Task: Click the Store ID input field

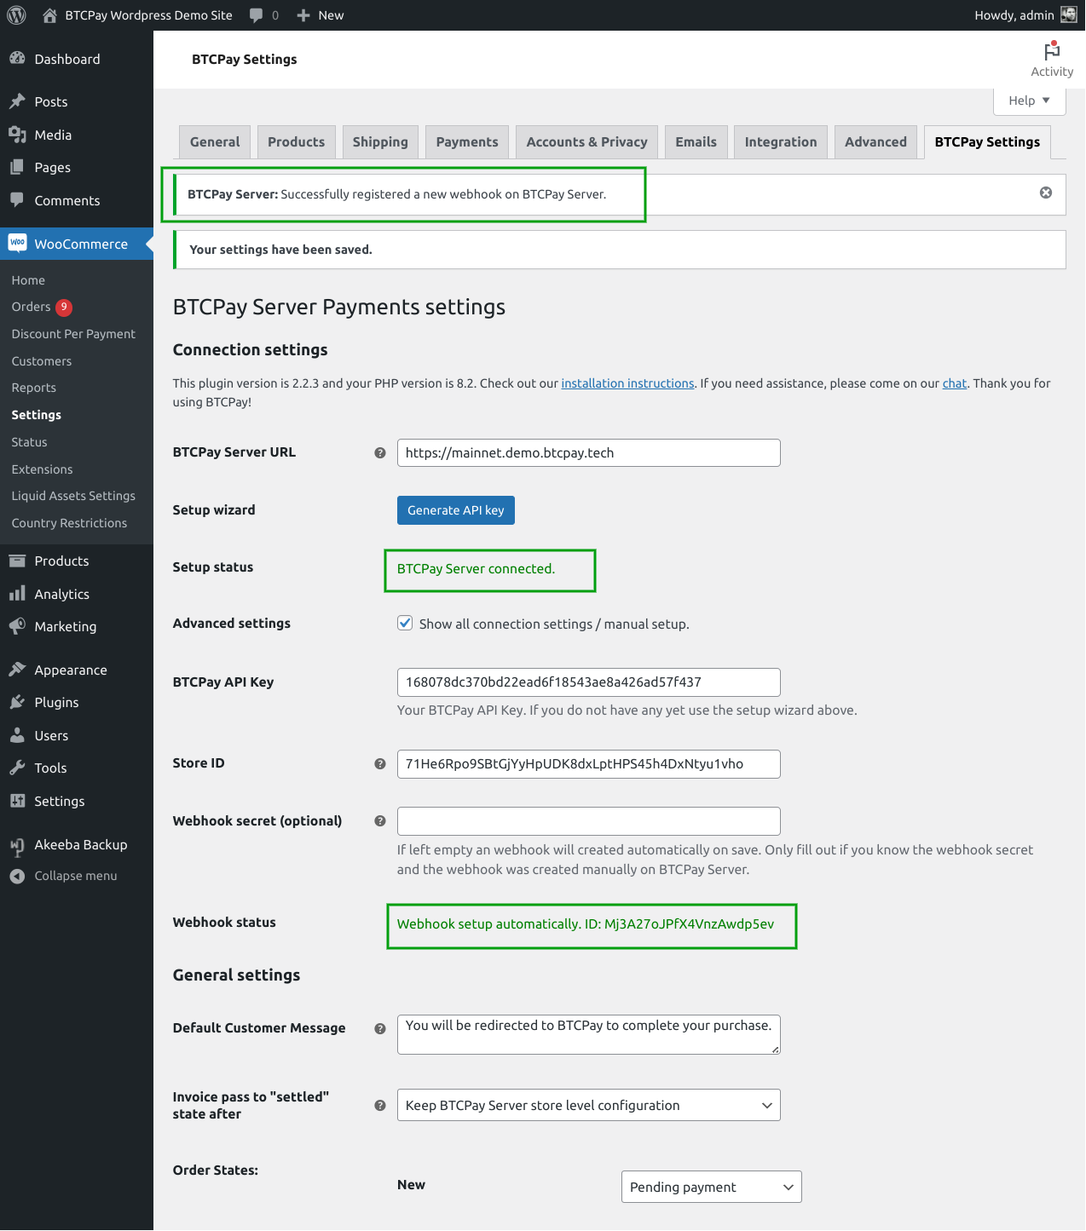Action: coord(588,763)
